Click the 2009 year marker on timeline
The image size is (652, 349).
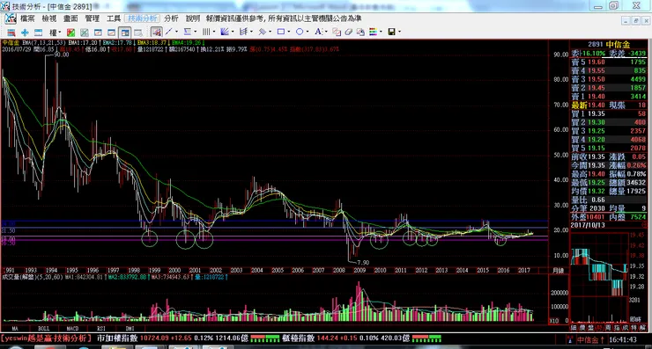359,270
